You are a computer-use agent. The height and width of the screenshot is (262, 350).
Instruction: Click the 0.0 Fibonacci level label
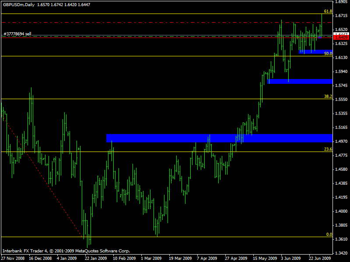(329, 234)
